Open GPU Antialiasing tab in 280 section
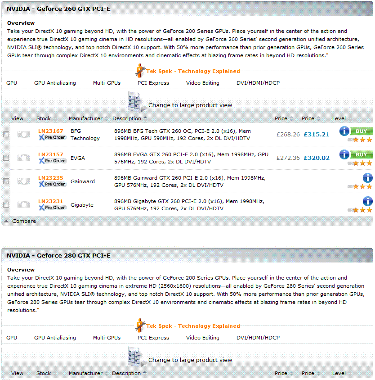 pos(55,338)
